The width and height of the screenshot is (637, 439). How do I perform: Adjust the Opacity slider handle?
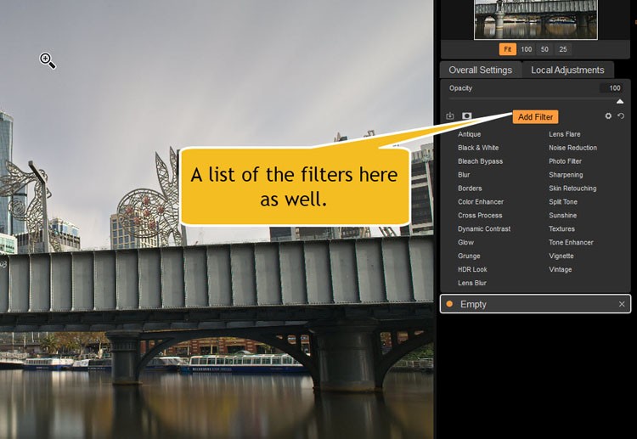(620, 101)
